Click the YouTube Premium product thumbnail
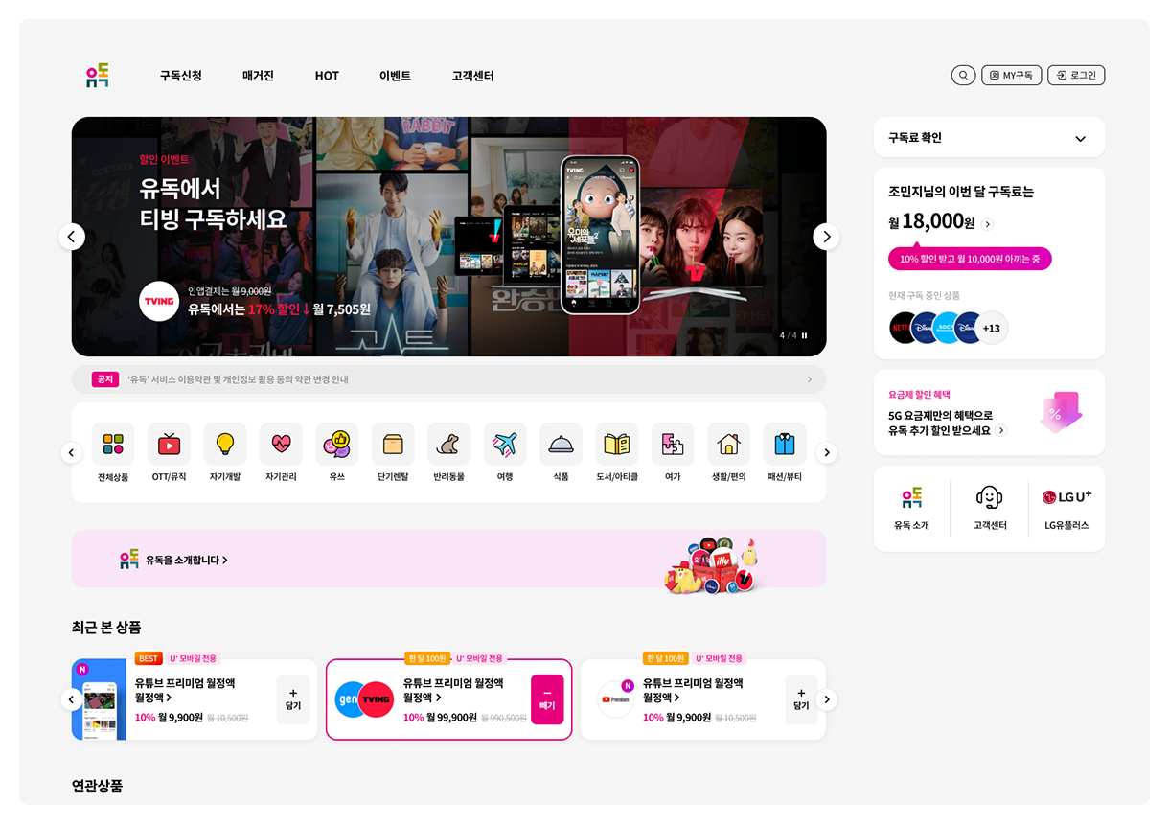Screen dimensions: 1169x824 616,699
